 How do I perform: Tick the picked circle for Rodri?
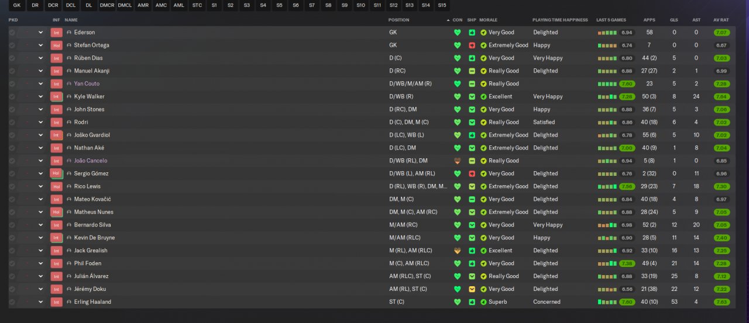coord(12,123)
